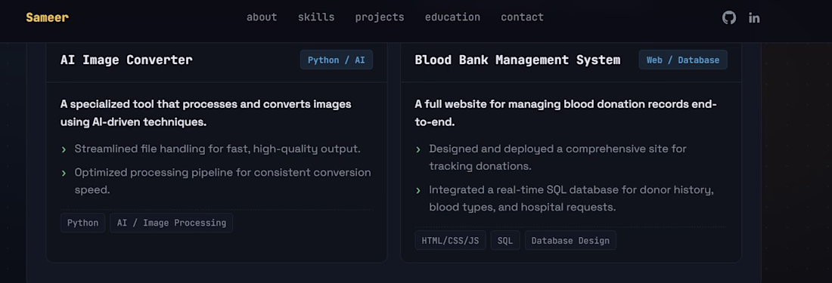Open the LinkedIn profile icon
The image size is (832, 283).
pos(754,18)
